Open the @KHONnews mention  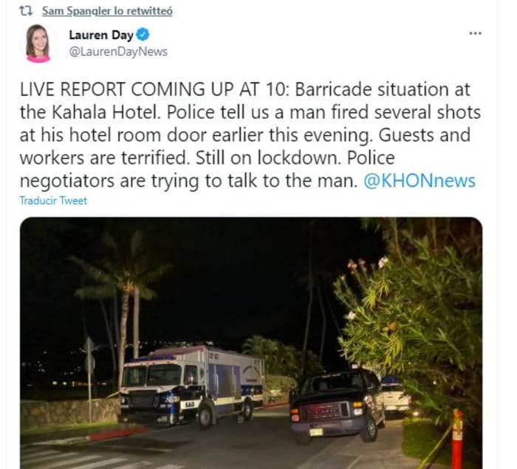coord(420,181)
